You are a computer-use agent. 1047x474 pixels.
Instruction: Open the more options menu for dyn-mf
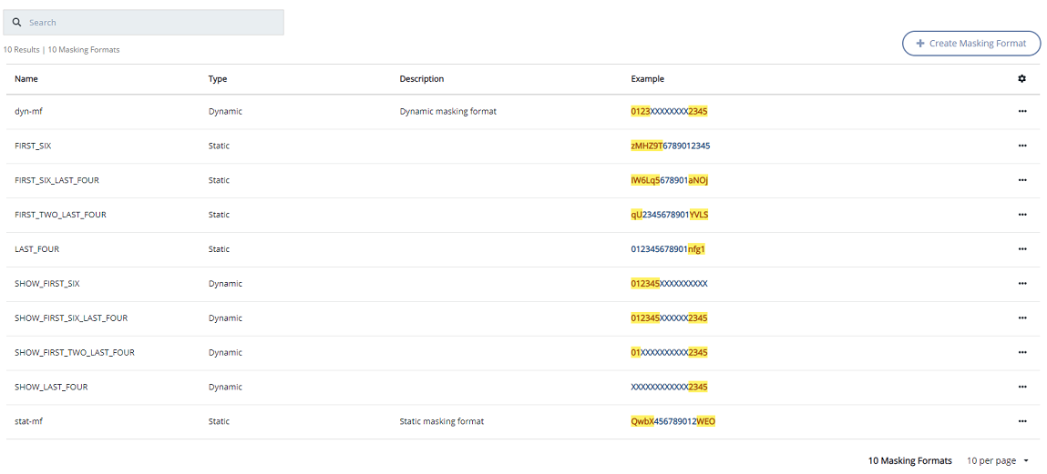[x=1021, y=111]
